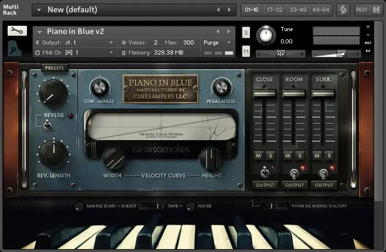Click the Velocity Curve Window display
This screenshot has height=252, width=386.
pos(161,127)
